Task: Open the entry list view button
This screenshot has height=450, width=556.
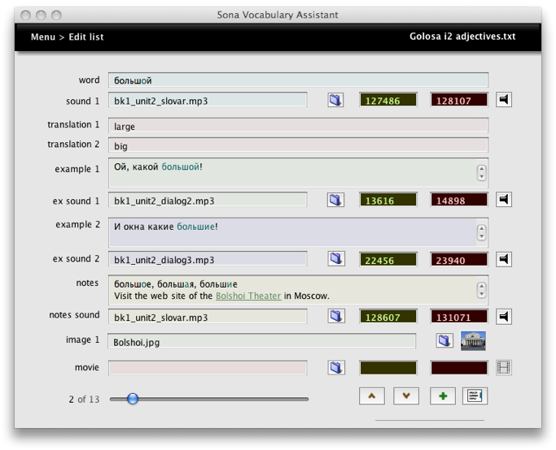Action: pyautogui.click(x=475, y=396)
